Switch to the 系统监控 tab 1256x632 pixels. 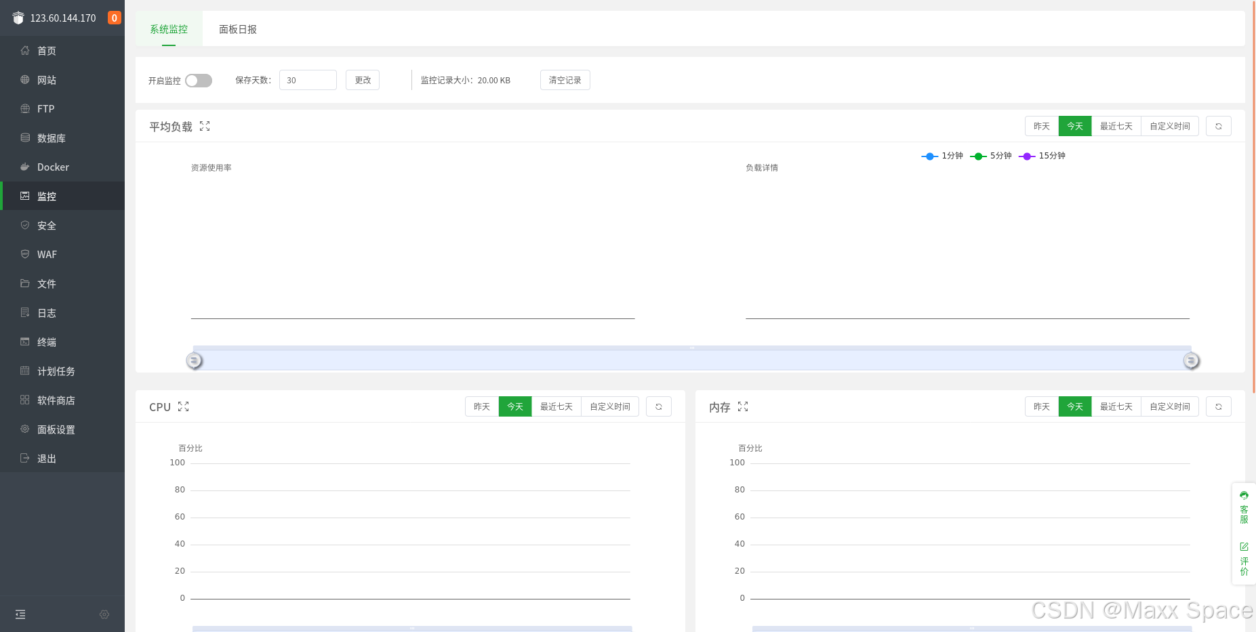[169, 29]
